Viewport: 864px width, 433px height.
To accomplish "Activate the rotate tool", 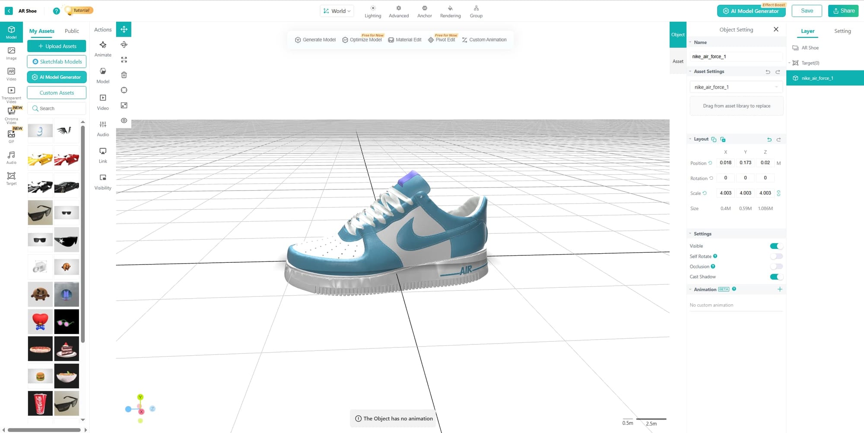I will [x=124, y=45].
